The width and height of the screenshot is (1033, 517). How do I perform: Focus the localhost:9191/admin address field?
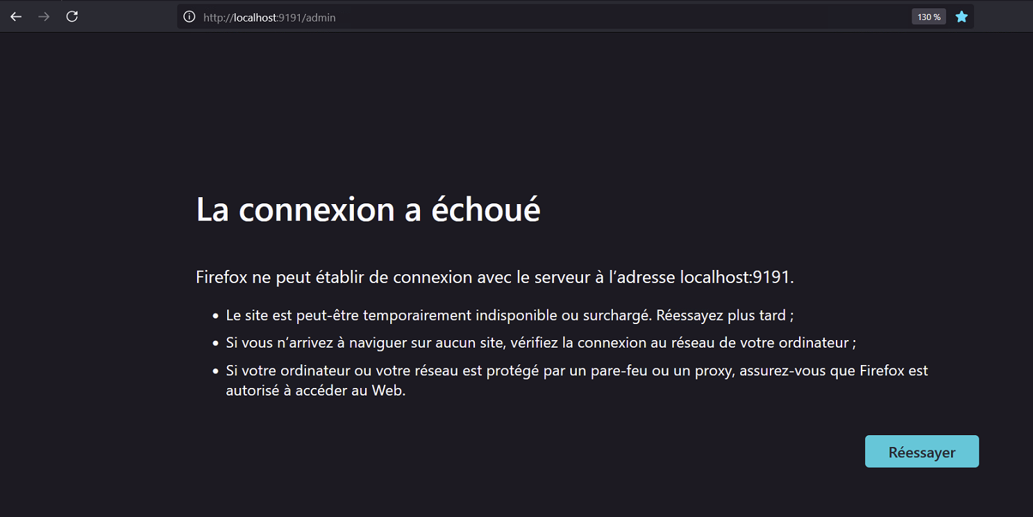pyautogui.click(x=555, y=17)
